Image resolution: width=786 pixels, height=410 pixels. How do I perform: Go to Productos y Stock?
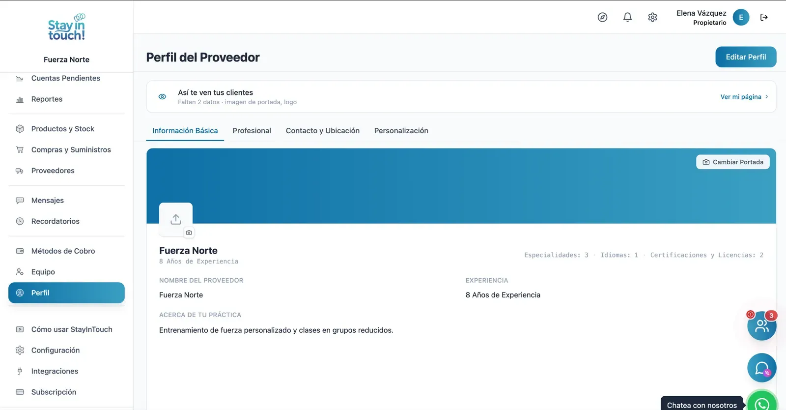coord(66,129)
